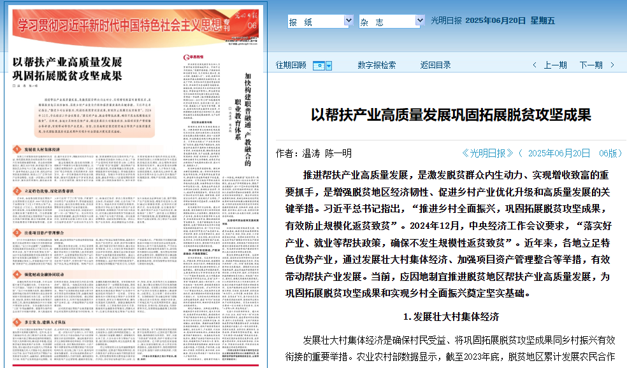The image size is (627, 368).
Task: Click the right chevron after 下一期
Action: pos(612,65)
